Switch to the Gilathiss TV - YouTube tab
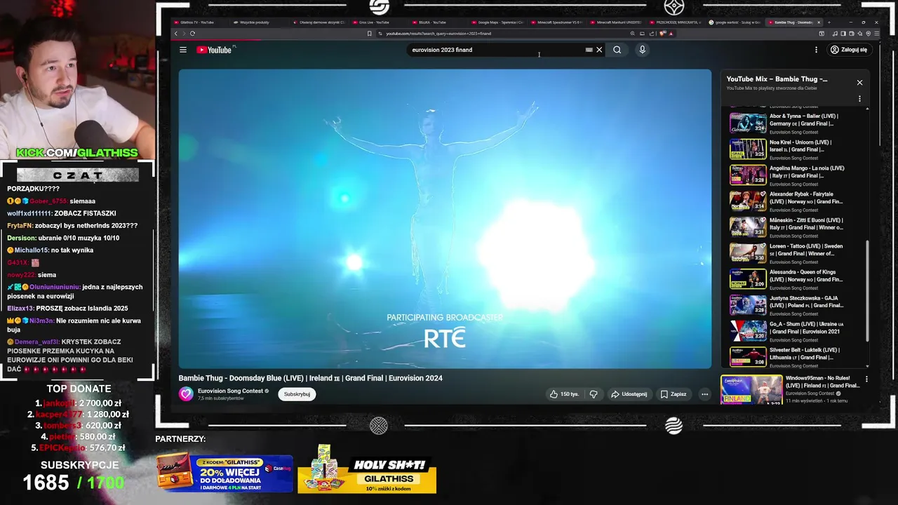This screenshot has width=898, height=505. click(x=198, y=22)
